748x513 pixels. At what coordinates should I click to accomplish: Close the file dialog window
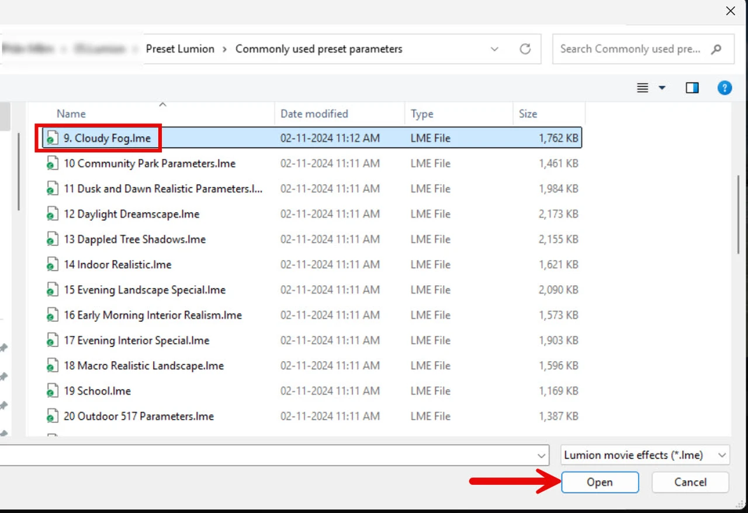730,11
